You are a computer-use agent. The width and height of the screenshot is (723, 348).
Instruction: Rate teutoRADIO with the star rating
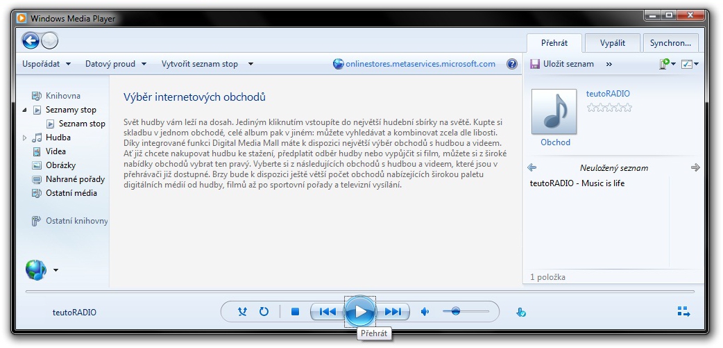pyautogui.click(x=609, y=108)
